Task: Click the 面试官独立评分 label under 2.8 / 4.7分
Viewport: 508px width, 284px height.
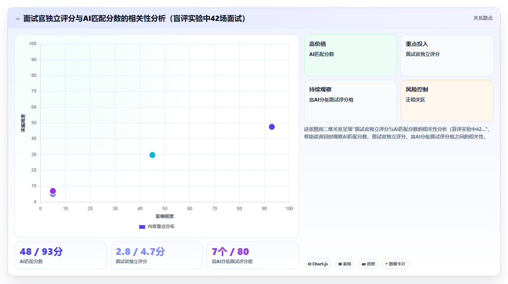Action: (131, 262)
